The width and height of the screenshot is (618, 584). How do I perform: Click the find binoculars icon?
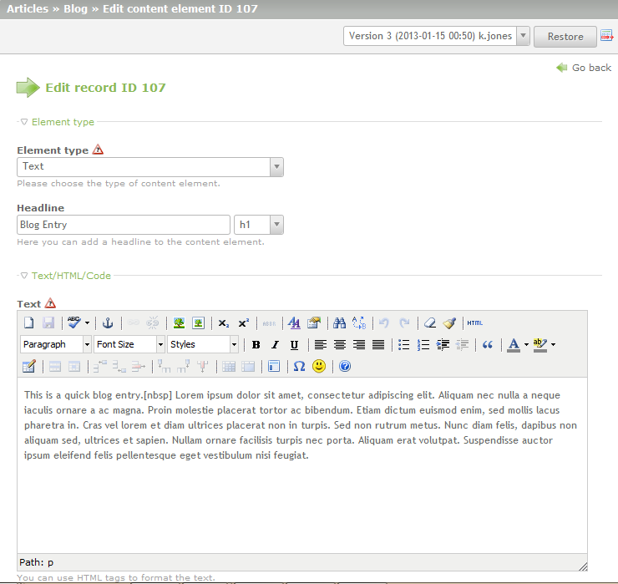[x=339, y=323]
